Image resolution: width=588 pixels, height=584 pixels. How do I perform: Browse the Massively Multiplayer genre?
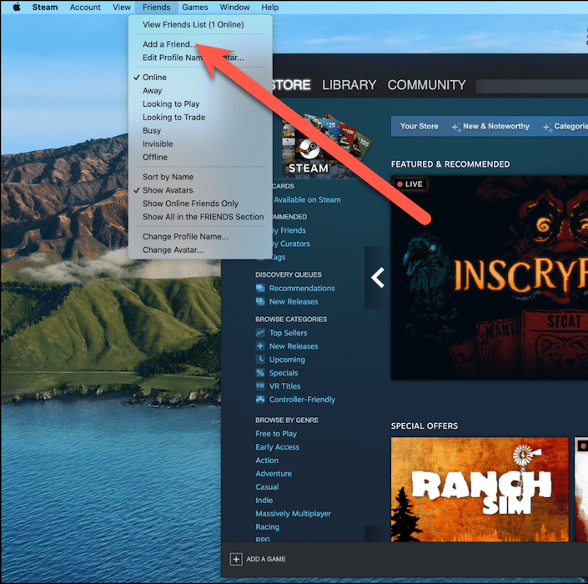[x=294, y=513]
